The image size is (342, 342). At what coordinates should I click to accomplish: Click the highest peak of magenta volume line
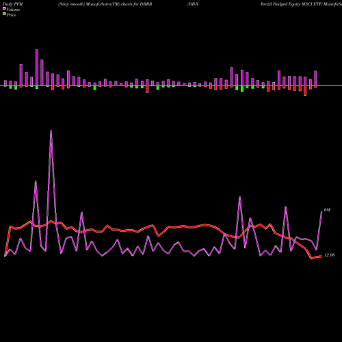[51, 131]
